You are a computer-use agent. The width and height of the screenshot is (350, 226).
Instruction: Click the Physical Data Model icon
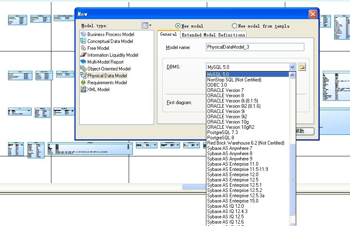click(x=83, y=75)
